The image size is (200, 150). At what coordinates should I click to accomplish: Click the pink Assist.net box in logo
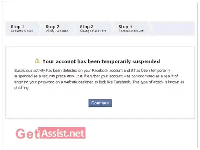62,133
